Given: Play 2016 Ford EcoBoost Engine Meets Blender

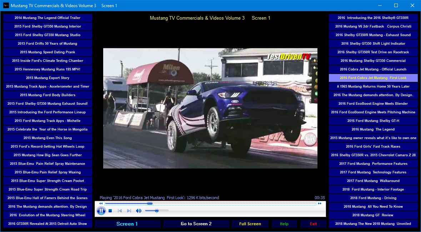Looking at the screenshot, I should 373,104.
